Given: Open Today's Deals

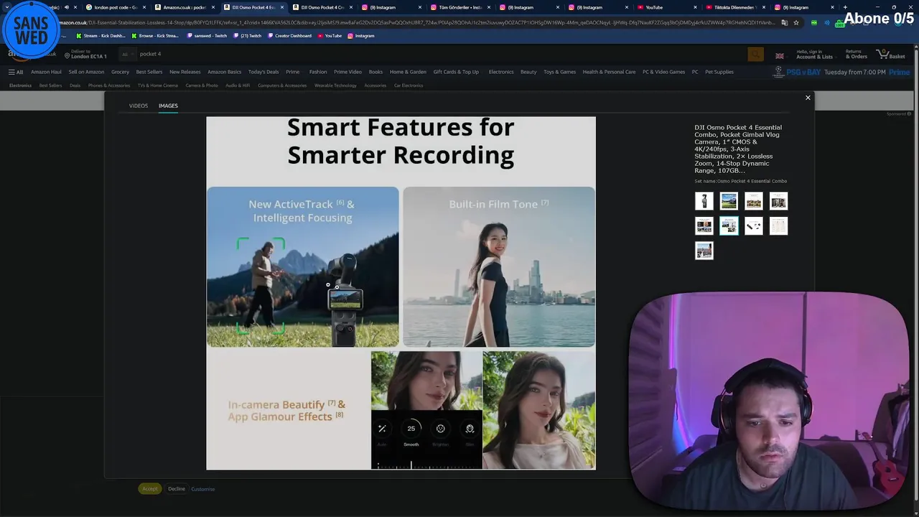Looking at the screenshot, I should coord(263,72).
